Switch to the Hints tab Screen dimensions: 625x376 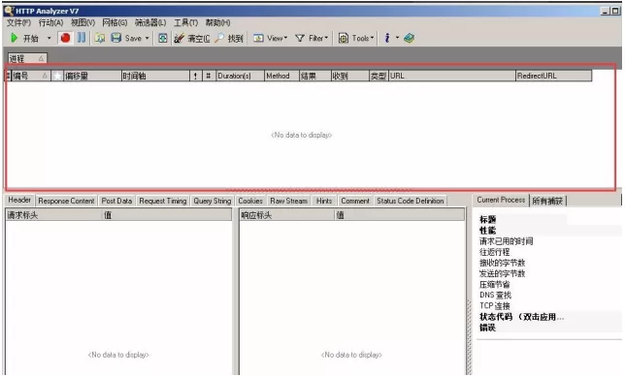coord(324,201)
